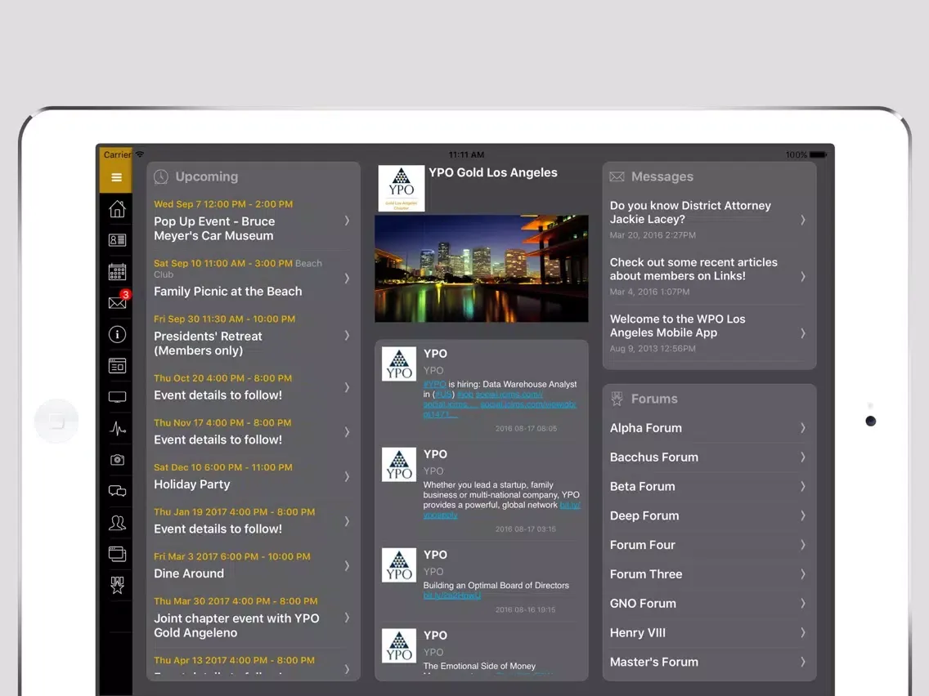
Task: Open Joint chapter event with YPO Gold Angeleno
Action: (x=253, y=618)
